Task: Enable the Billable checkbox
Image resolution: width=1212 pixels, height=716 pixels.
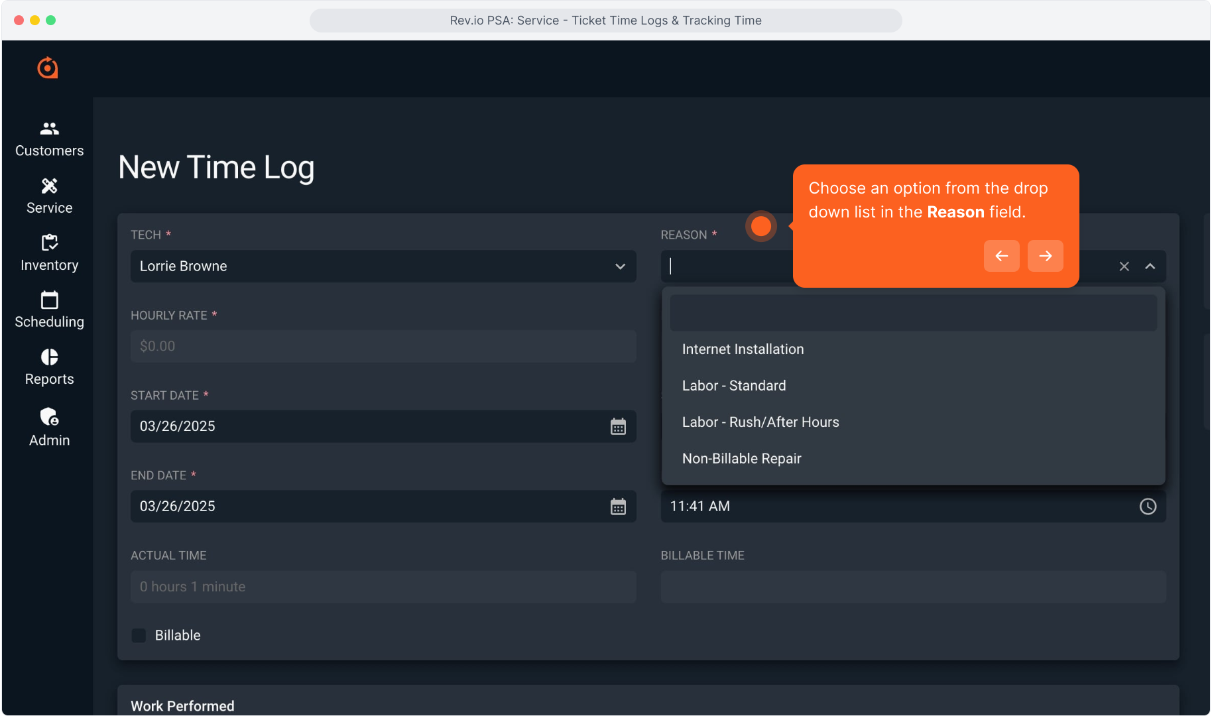Action: pyautogui.click(x=139, y=635)
